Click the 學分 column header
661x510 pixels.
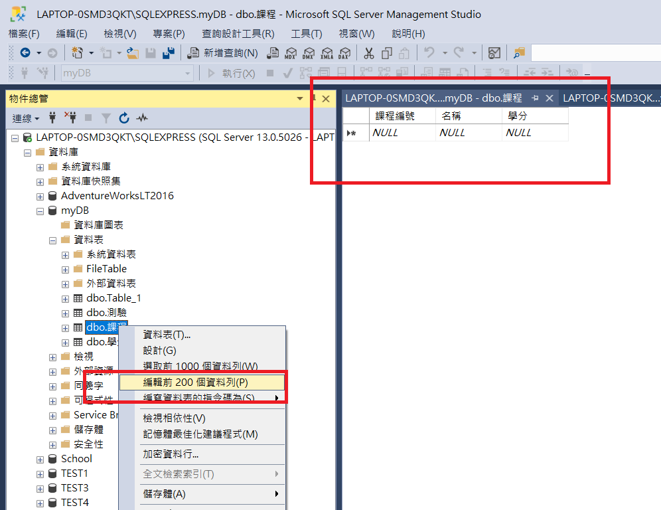tap(535, 116)
